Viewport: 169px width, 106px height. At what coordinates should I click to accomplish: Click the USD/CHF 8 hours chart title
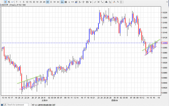pos(13,5)
